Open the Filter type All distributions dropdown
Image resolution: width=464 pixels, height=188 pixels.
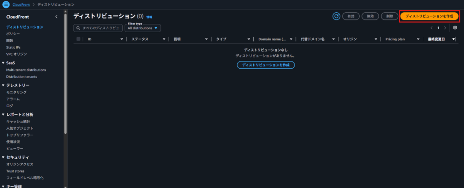143,28
